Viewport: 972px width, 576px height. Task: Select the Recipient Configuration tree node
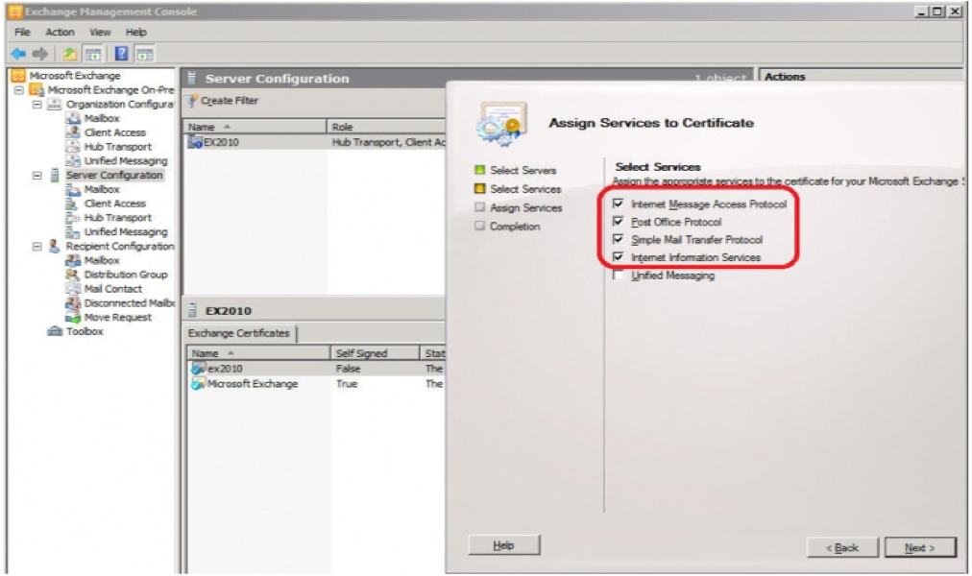120,247
